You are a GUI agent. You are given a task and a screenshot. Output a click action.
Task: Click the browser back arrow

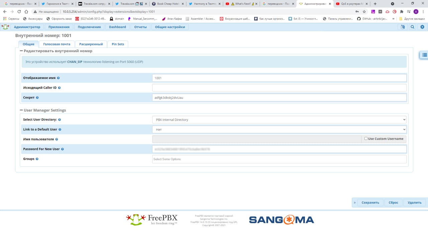click(5, 11)
